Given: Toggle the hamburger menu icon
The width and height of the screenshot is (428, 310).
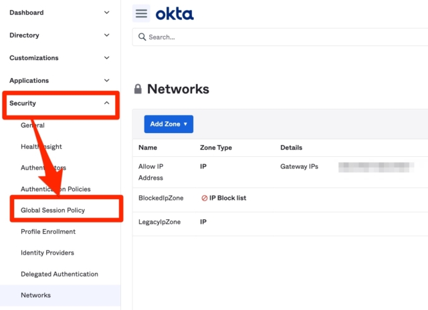Looking at the screenshot, I should click(141, 13).
